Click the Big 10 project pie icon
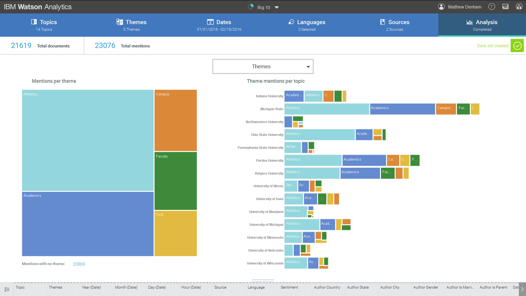 pos(251,7)
